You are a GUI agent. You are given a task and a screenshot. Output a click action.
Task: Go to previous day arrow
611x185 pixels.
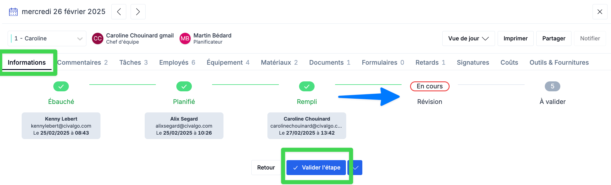click(x=119, y=12)
